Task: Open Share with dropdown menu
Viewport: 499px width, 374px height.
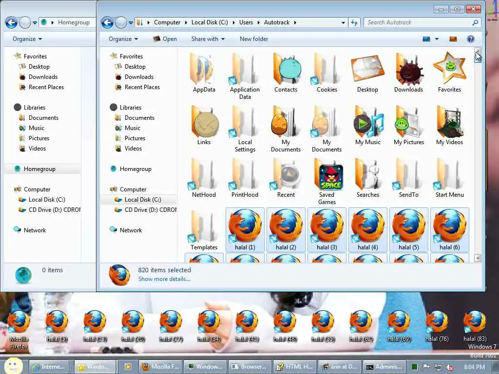Action: pyautogui.click(x=208, y=39)
